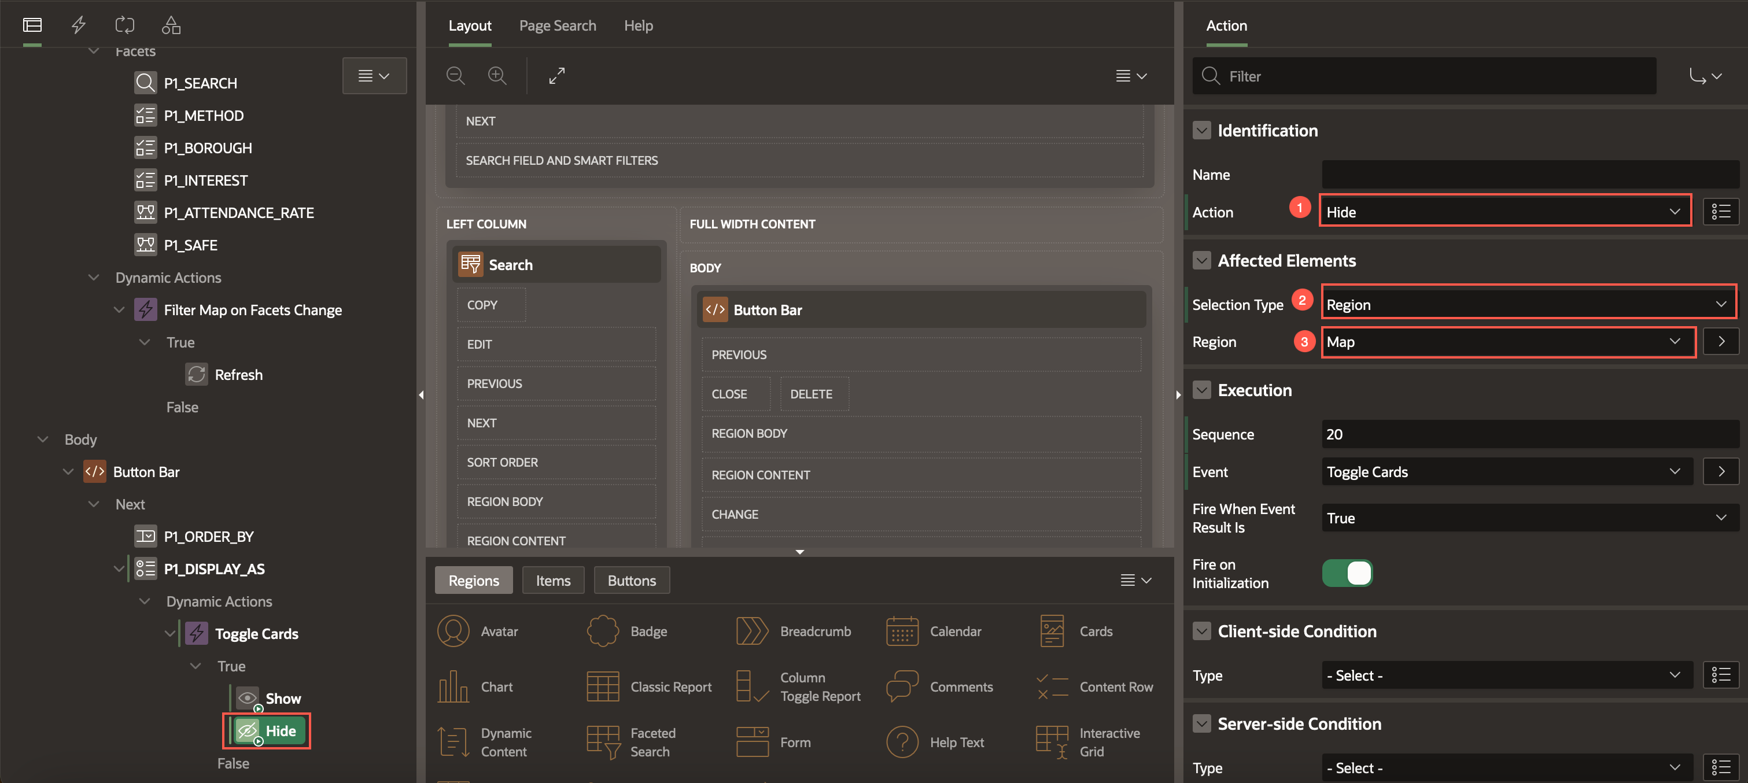The width and height of the screenshot is (1748, 783).
Task: Open the Dynamic Actions lightning tab icon
Action: tap(79, 25)
